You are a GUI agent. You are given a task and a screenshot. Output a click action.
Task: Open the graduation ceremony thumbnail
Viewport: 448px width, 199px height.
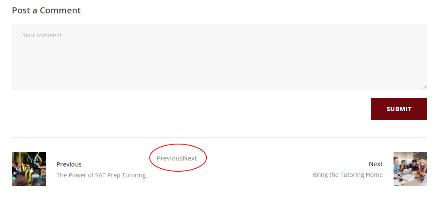point(29,169)
